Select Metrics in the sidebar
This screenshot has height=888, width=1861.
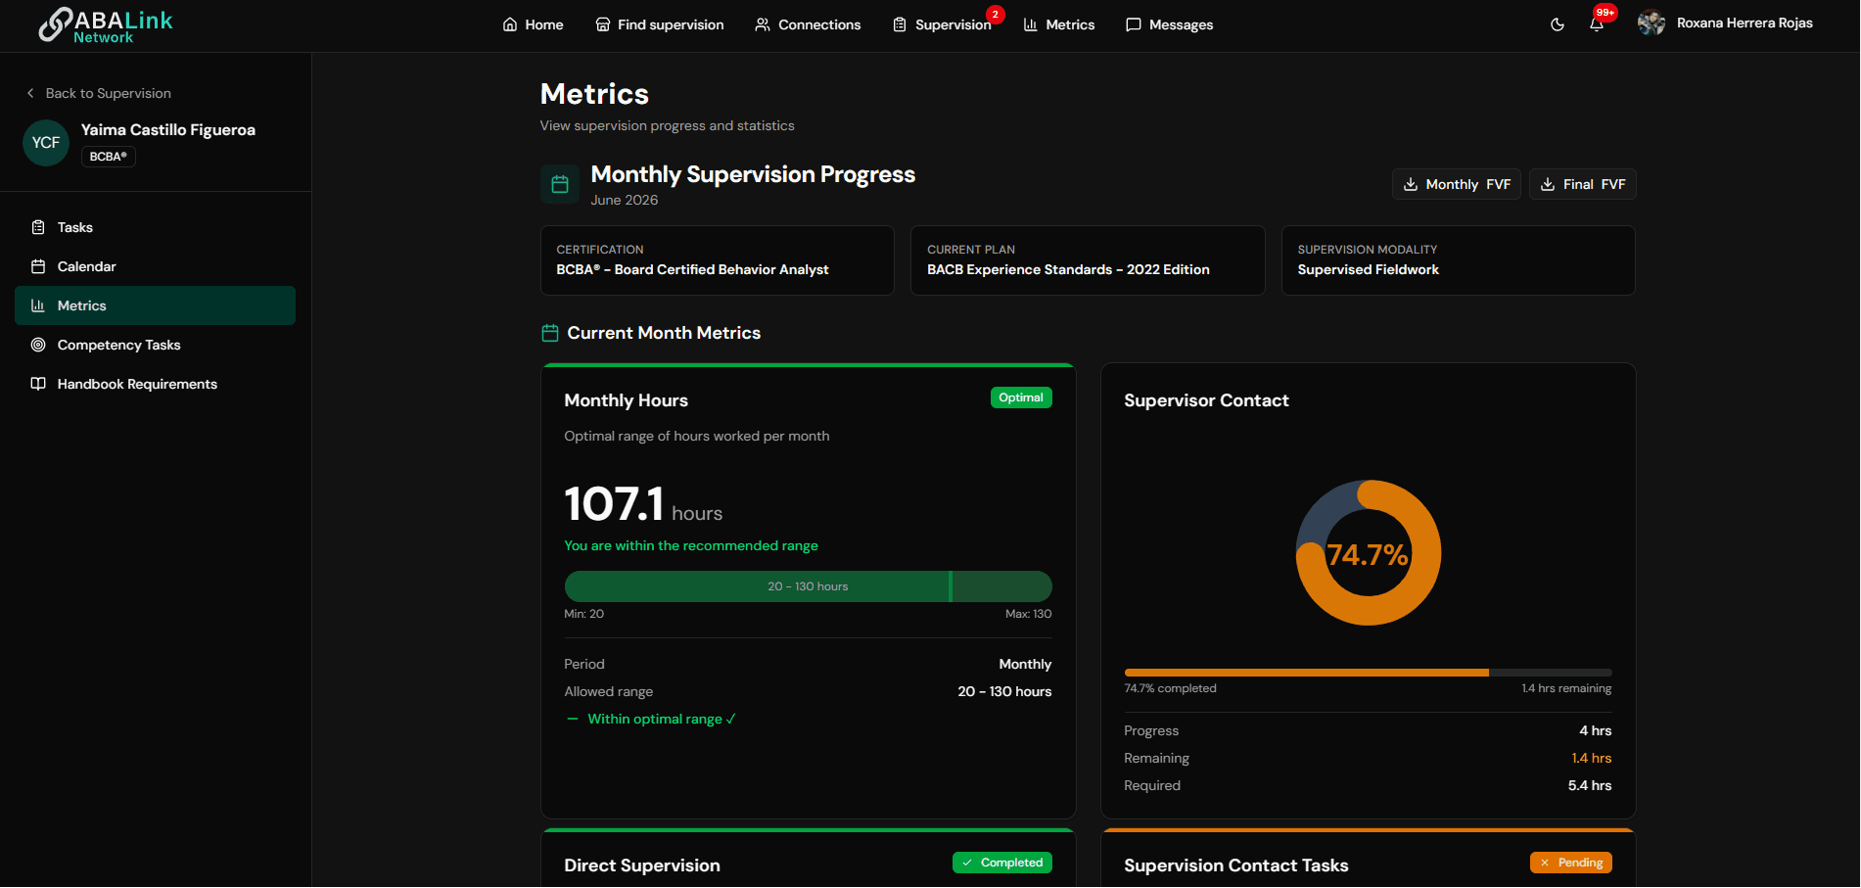155,305
